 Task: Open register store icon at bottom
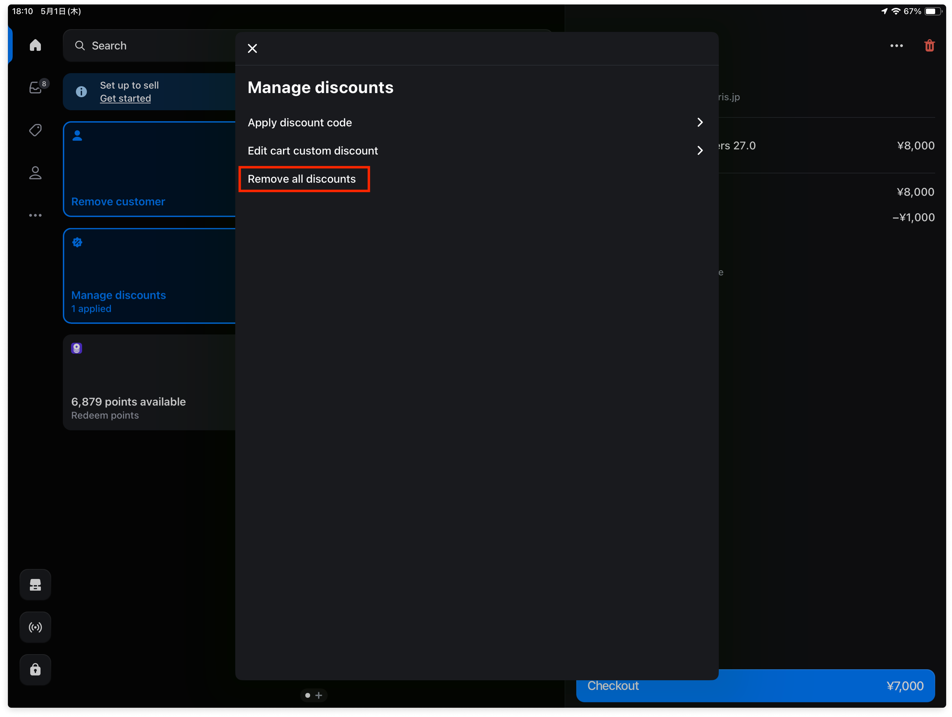pyautogui.click(x=35, y=585)
